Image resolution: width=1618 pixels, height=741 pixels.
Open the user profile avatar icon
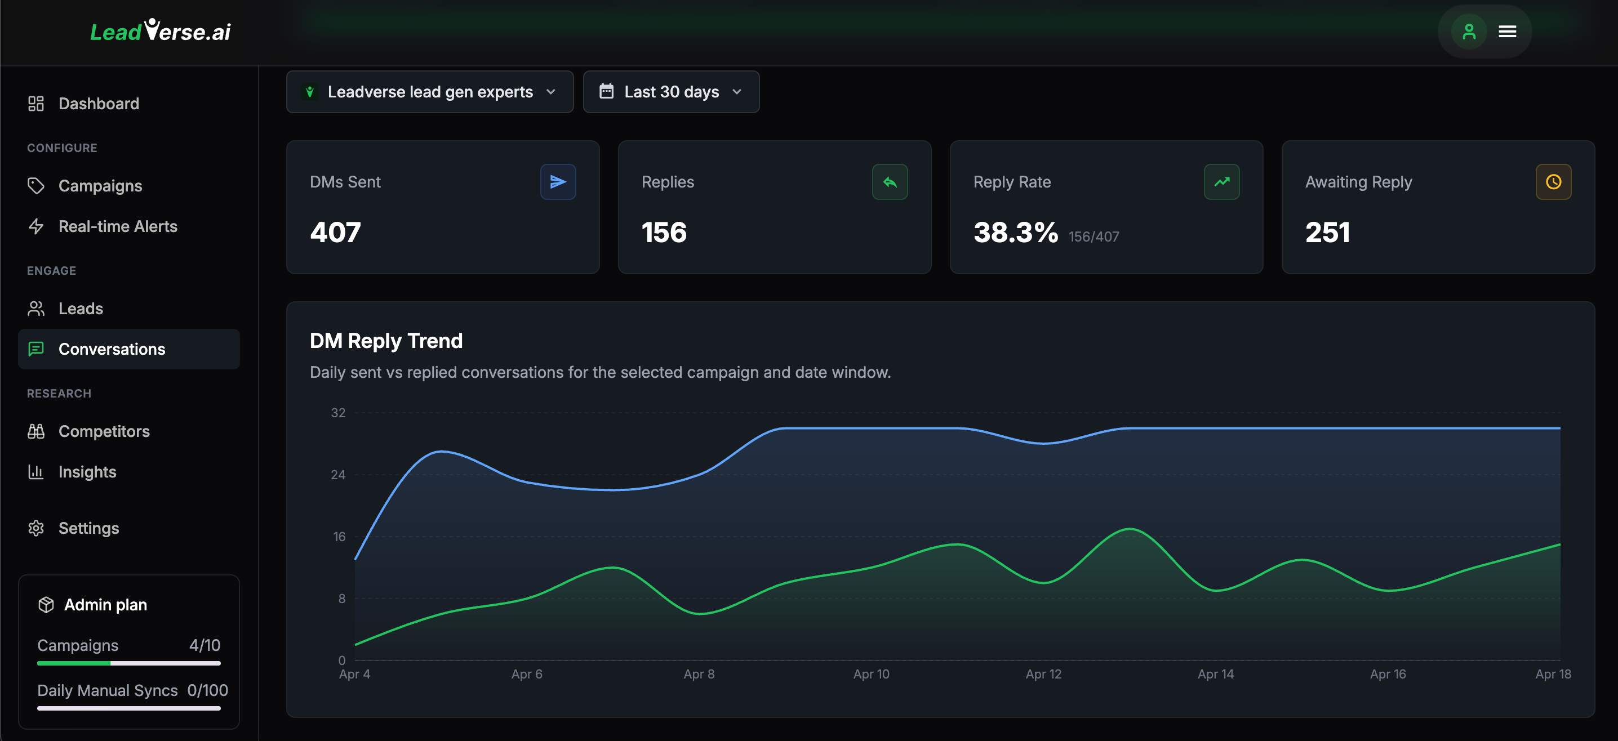click(x=1469, y=32)
